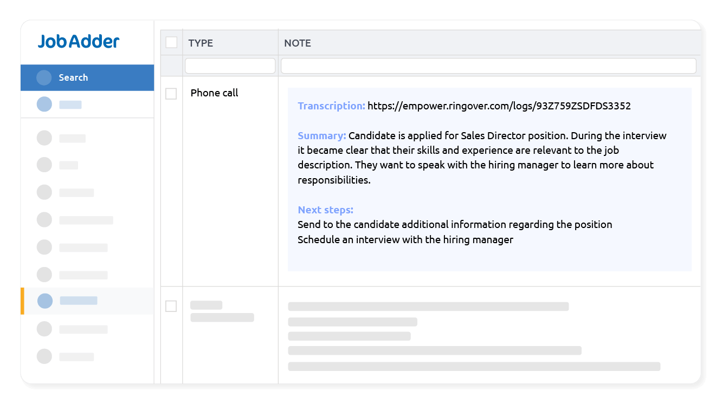The image size is (722, 404).
Task: Click the TYPE column header
Action: [201, 43]
